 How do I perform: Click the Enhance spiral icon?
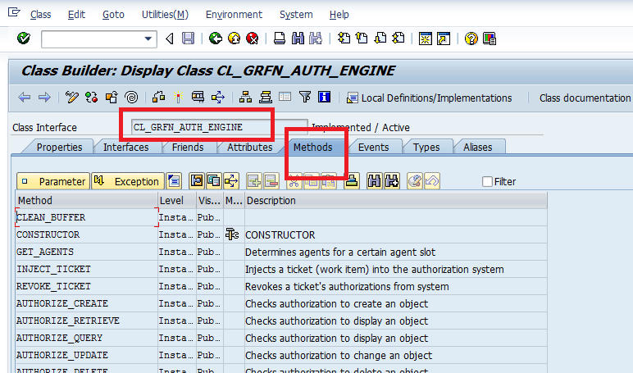coord(131,98)
